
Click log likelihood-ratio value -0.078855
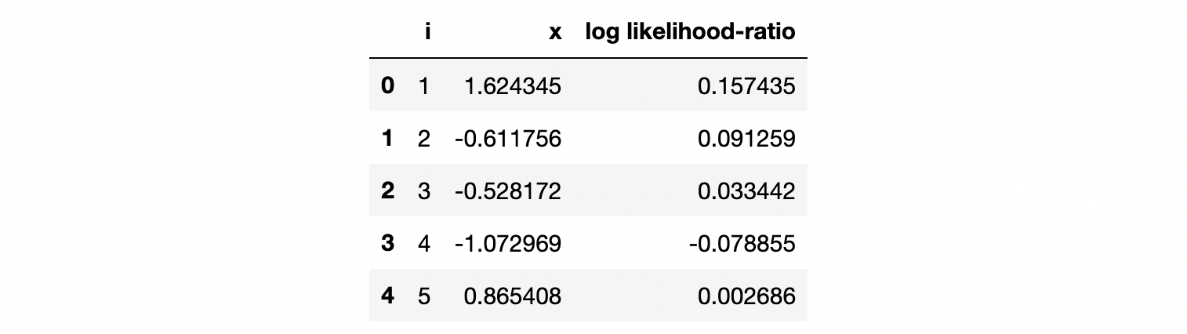point(743,243)
